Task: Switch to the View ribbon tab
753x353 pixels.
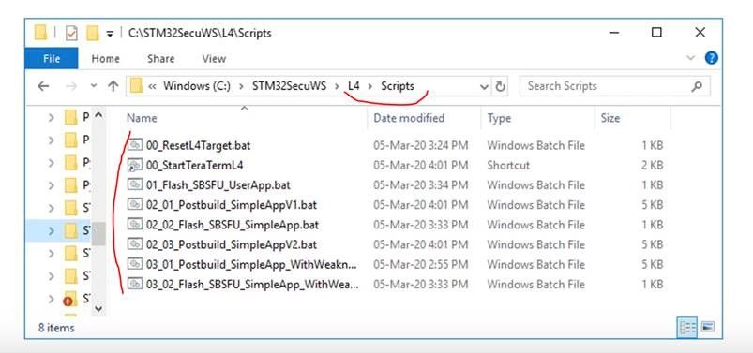Action: tap(214, 59)
